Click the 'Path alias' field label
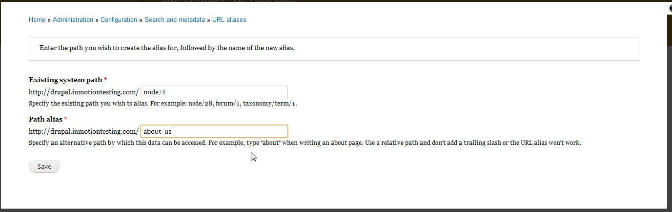 [x=45, y=119]
